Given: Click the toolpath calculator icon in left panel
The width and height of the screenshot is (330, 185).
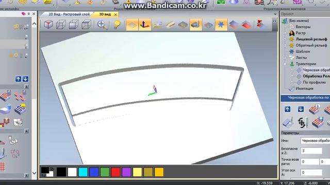Looking at the screenshot, I should 6,96.
